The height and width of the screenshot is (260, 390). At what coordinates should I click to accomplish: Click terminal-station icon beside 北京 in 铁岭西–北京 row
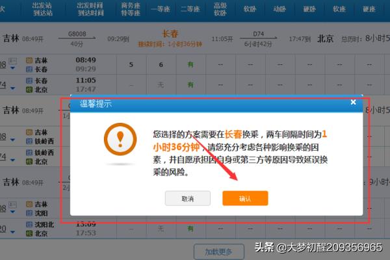coord(29,161)
